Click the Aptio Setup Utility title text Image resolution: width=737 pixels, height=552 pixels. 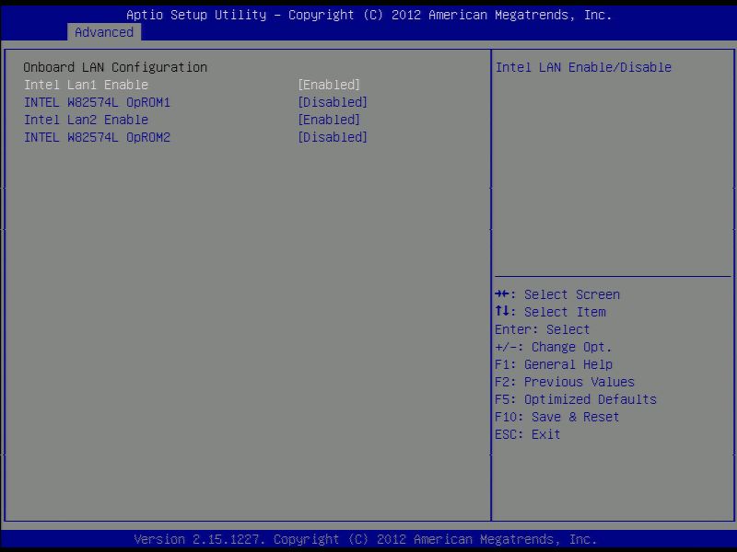point(368,15)
